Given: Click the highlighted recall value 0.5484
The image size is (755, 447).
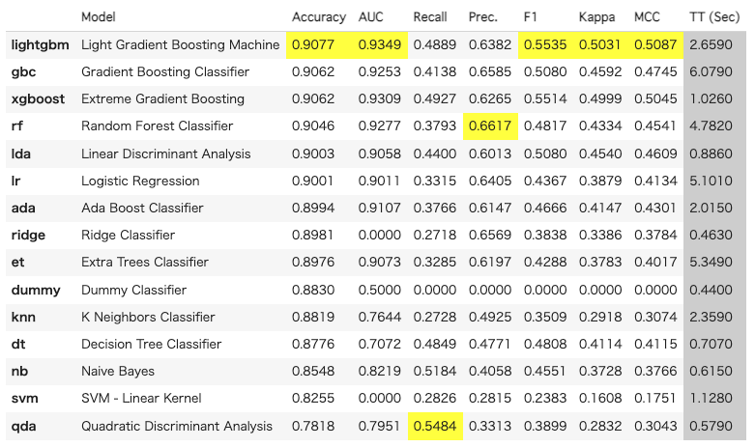Looking at the screenshot, I should [x=432, y=426].
